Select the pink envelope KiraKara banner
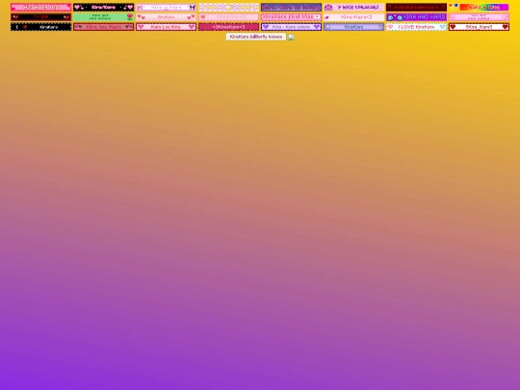 click(x=353, y=8)
